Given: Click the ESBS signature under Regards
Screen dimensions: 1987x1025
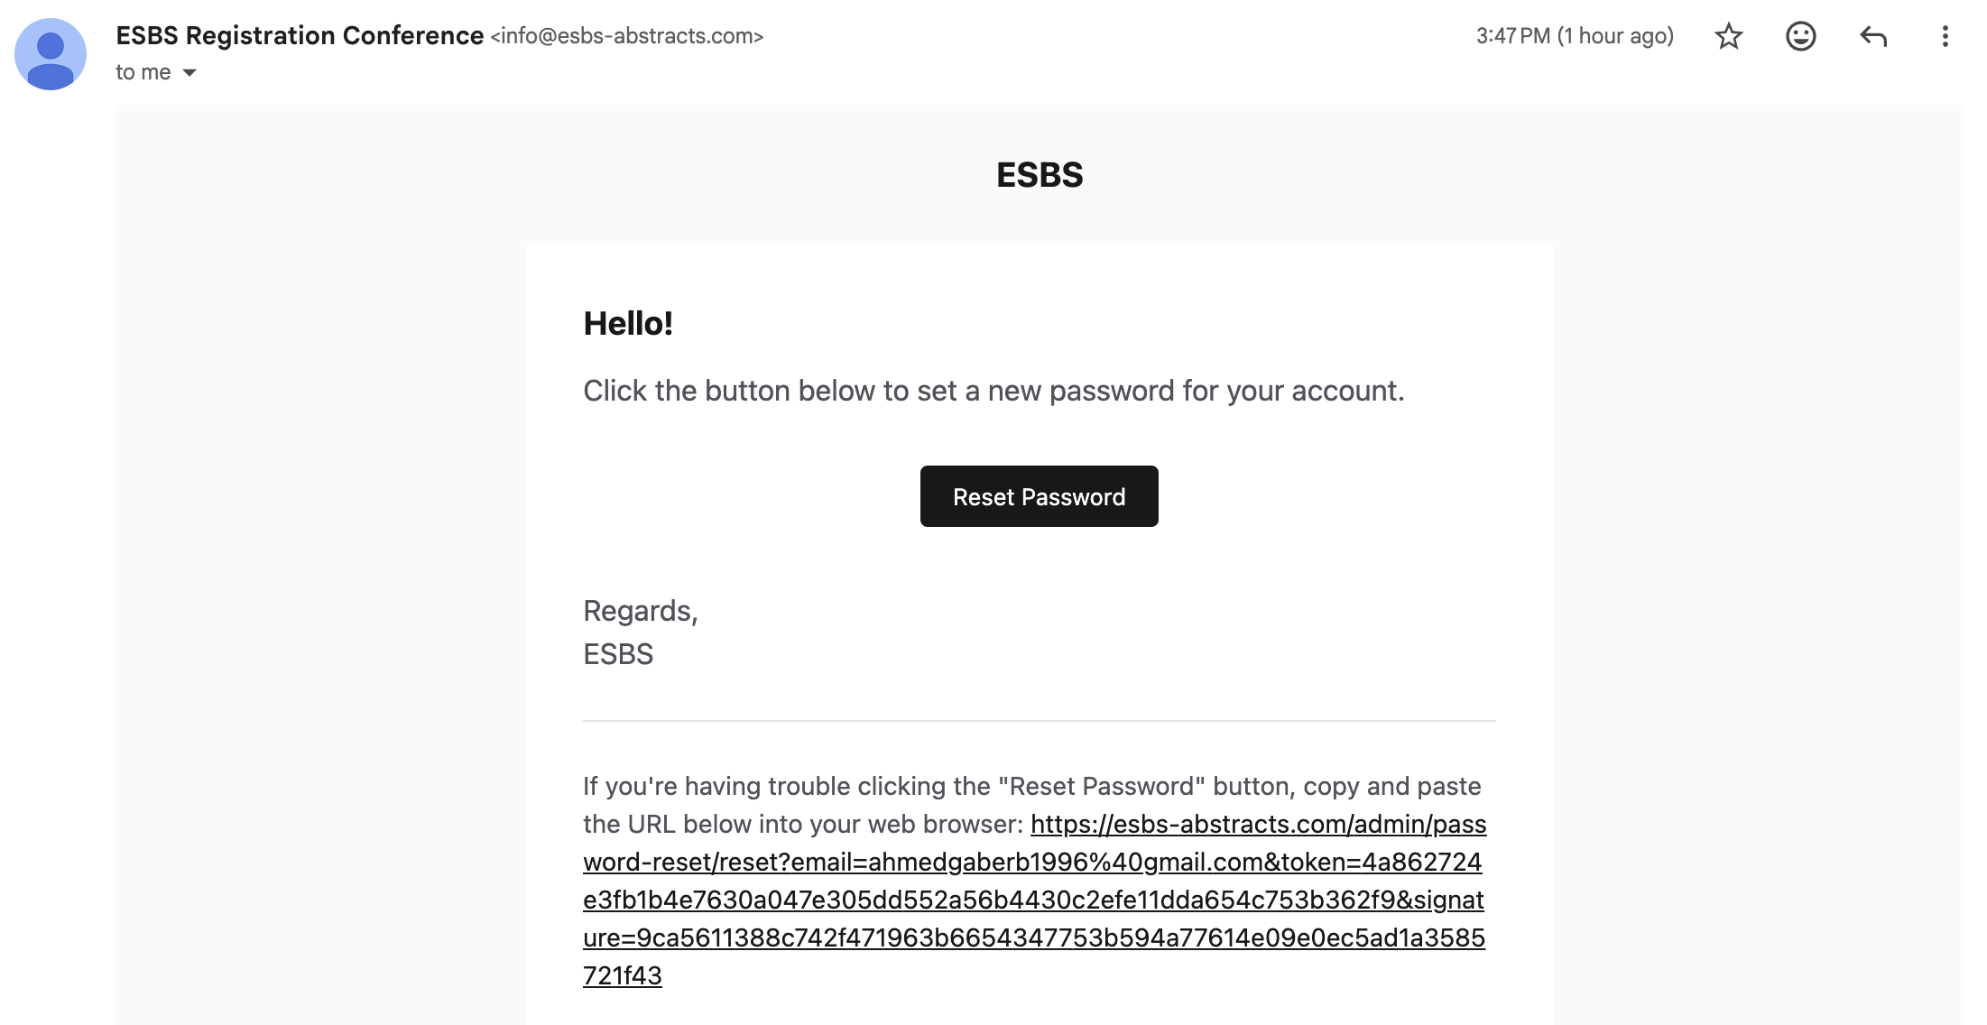Looking at the screenshot, I should (618, 654).
